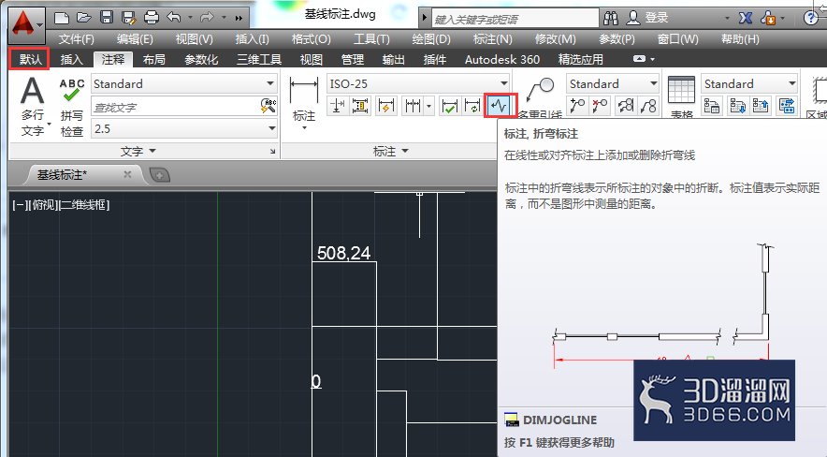Open continue dimension flyout arrow

pyautogui.click(x=428, y=107)
